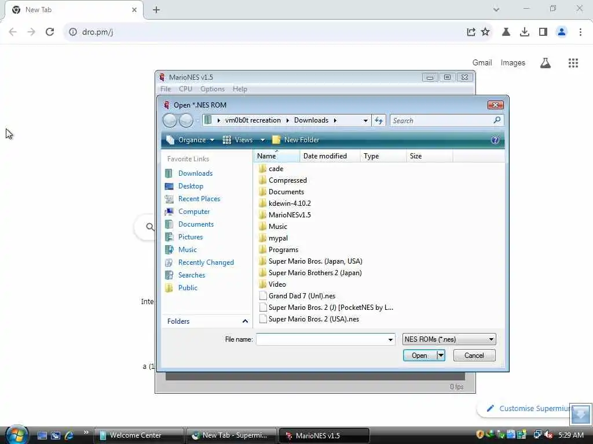Click the site info icon beside URL
Image resolution: width=593 pixels, height=444 pixels.
(x=72, y=32)
